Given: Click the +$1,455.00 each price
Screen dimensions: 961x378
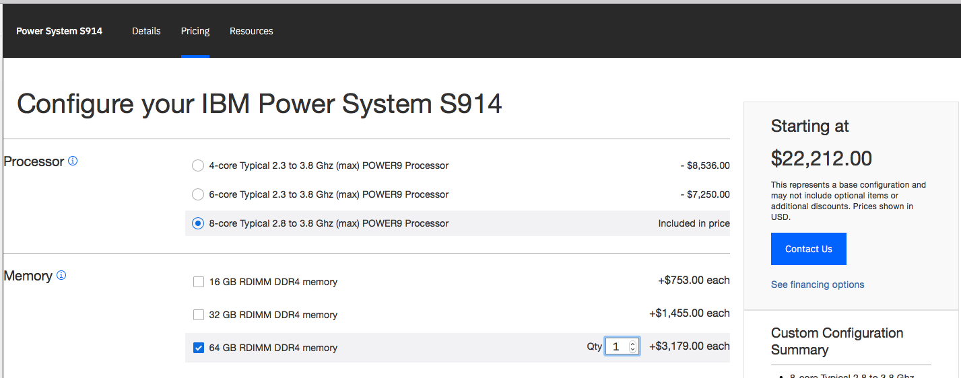Looking at the screenshot, I should click(x=689, y=313).
